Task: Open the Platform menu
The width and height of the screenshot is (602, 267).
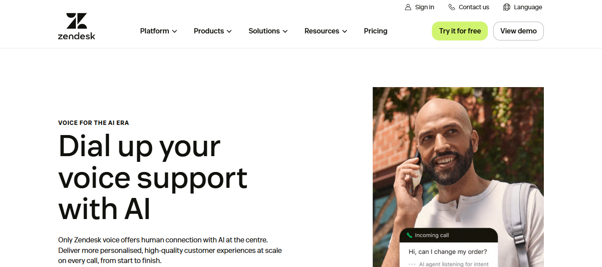Action: [159, 31]
